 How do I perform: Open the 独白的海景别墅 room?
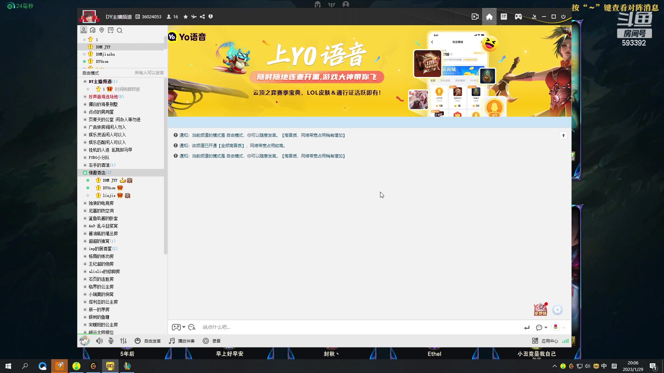pyautogui.click(x=103, y=104)
